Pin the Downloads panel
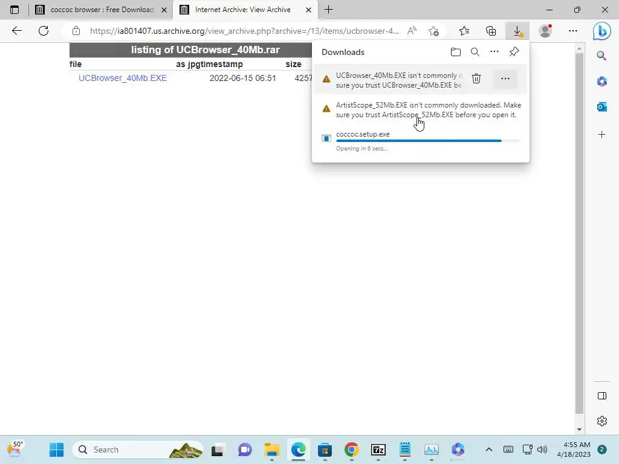The height and width of the screenshot is (464, 619). click(514, 52)
